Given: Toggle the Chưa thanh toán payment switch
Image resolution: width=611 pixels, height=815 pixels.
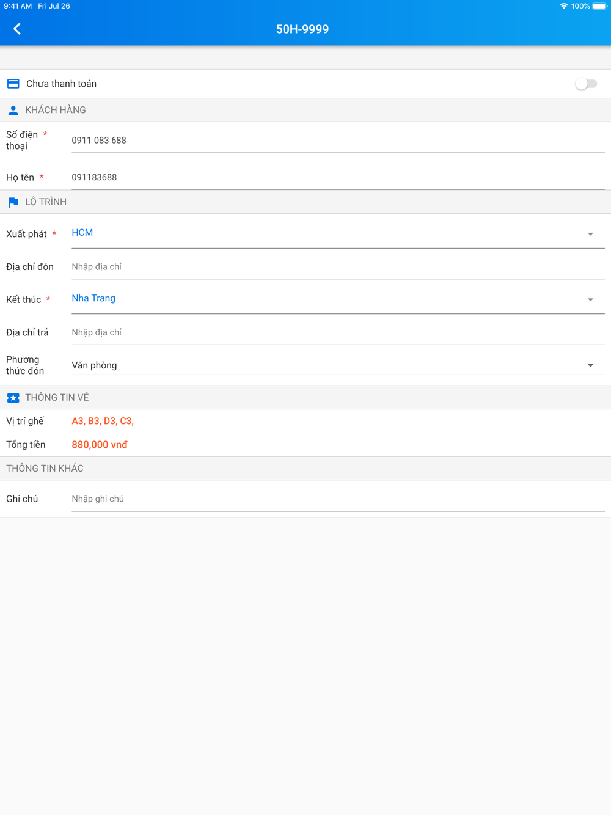Looking at the screenshot, I should point(586,84).
